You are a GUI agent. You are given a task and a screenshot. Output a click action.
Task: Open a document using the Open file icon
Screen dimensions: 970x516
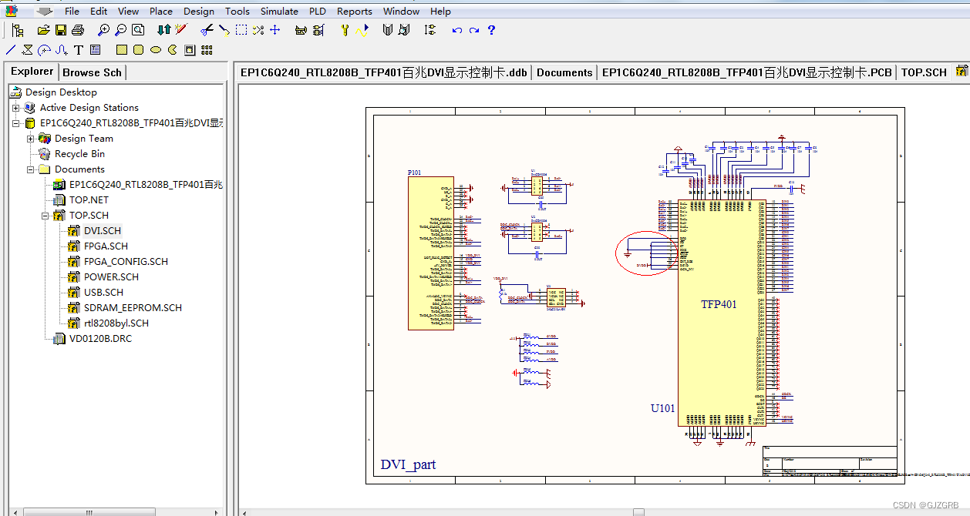click(x=43, y=30)
